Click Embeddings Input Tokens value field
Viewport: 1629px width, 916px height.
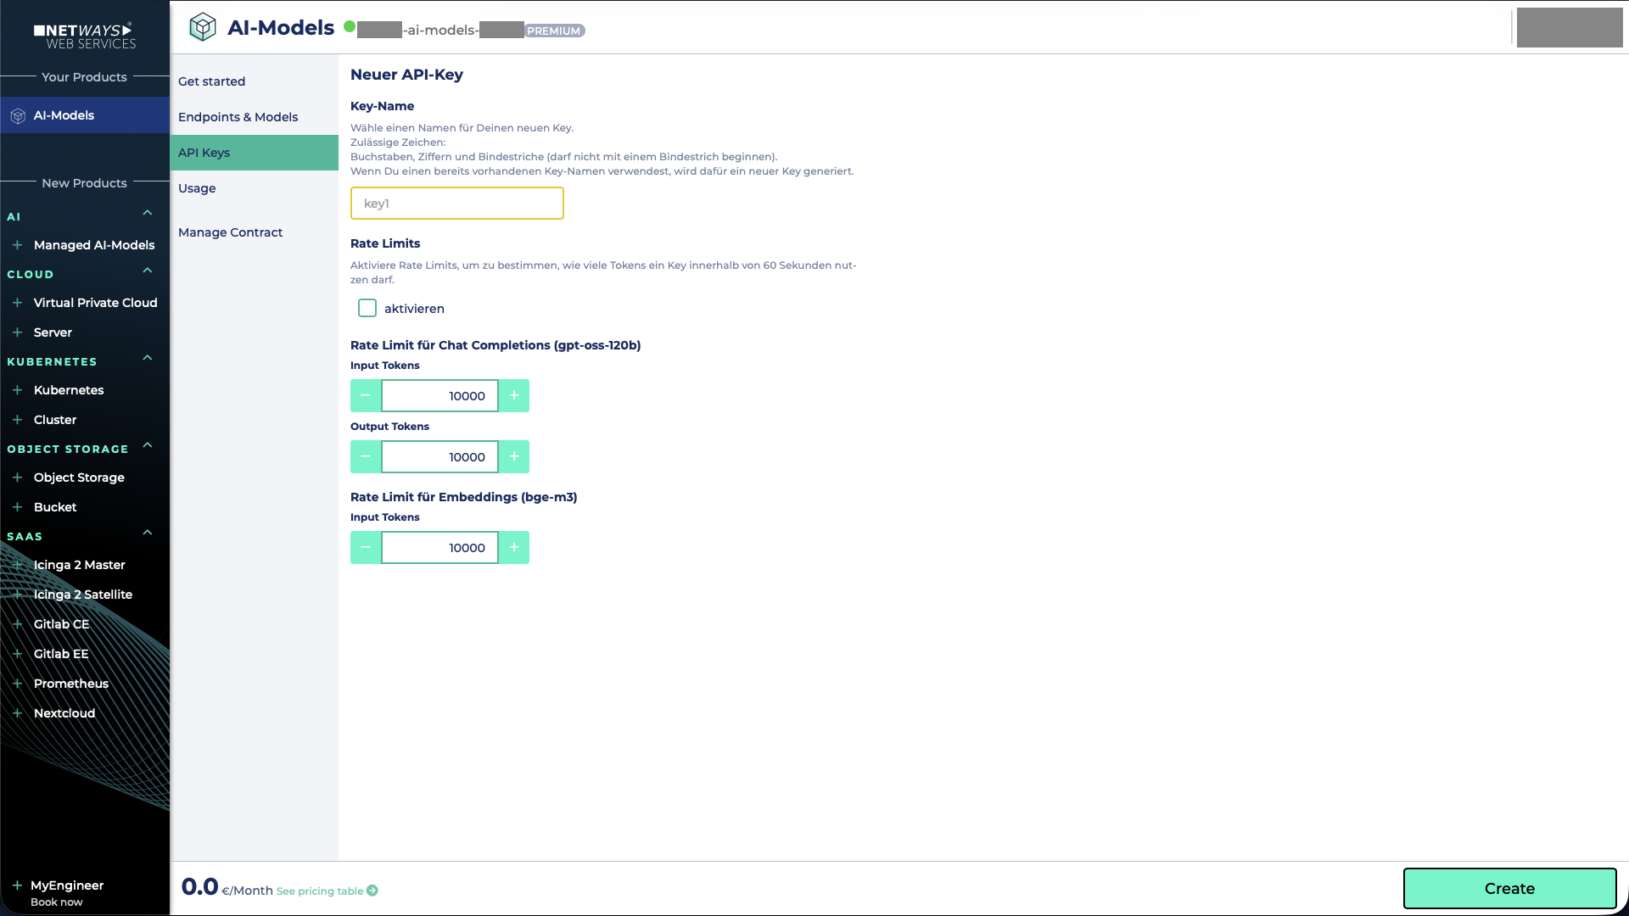(440, 548)
